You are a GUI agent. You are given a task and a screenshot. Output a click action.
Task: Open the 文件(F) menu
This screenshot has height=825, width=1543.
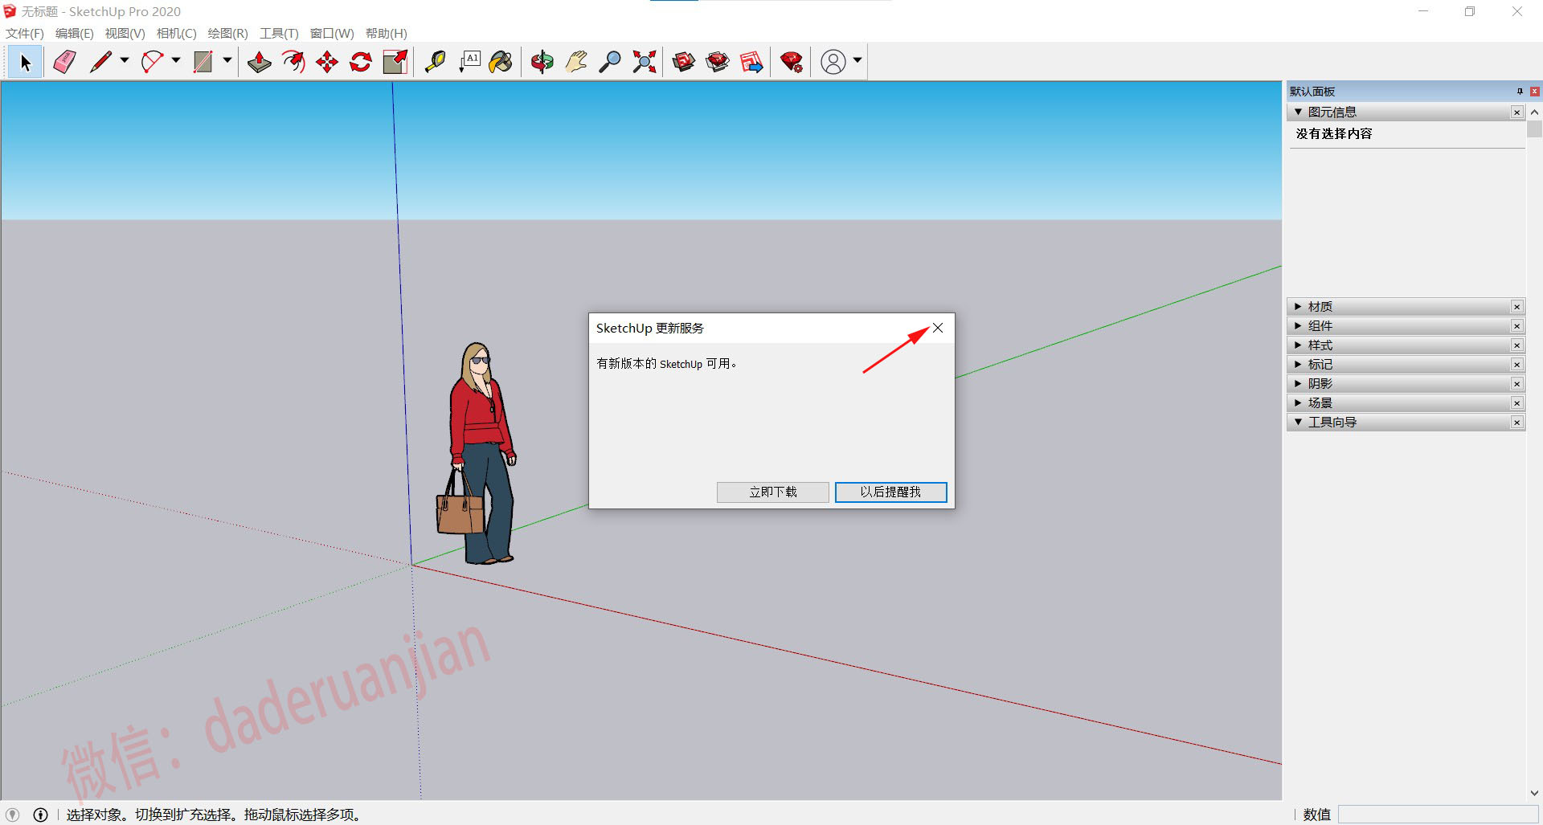coord(25,34)
